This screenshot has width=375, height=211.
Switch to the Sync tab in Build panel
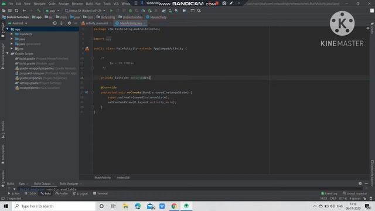click(22, 183)
